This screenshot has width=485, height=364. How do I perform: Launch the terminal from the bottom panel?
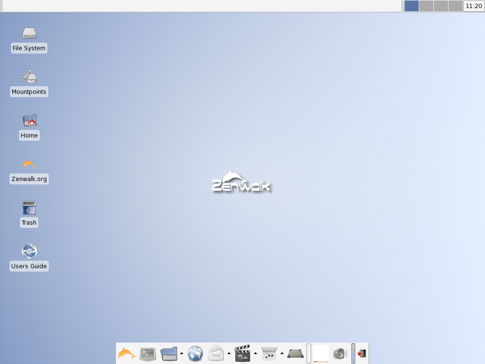148,354
